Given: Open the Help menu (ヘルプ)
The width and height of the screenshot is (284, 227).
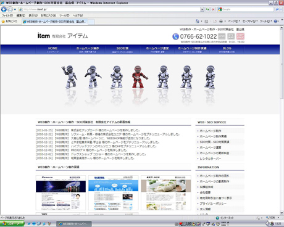Looking at the screenshot, I should pos(78,15).
